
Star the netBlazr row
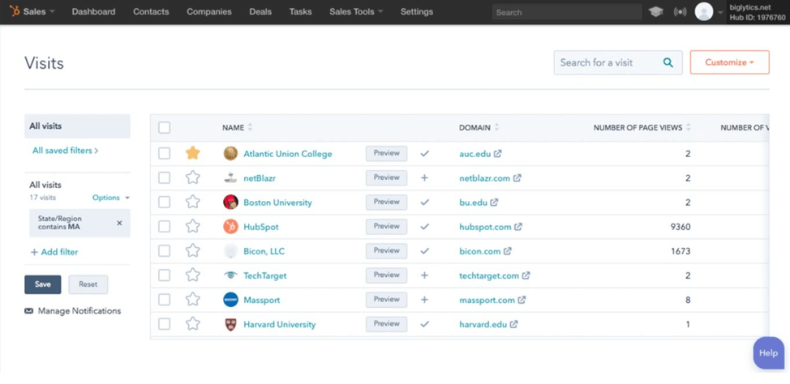pos(192,177)
